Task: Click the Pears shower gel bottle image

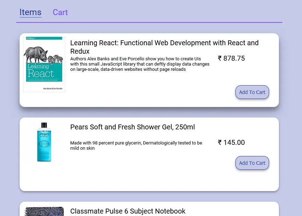Action: click(x=44, y=142)
